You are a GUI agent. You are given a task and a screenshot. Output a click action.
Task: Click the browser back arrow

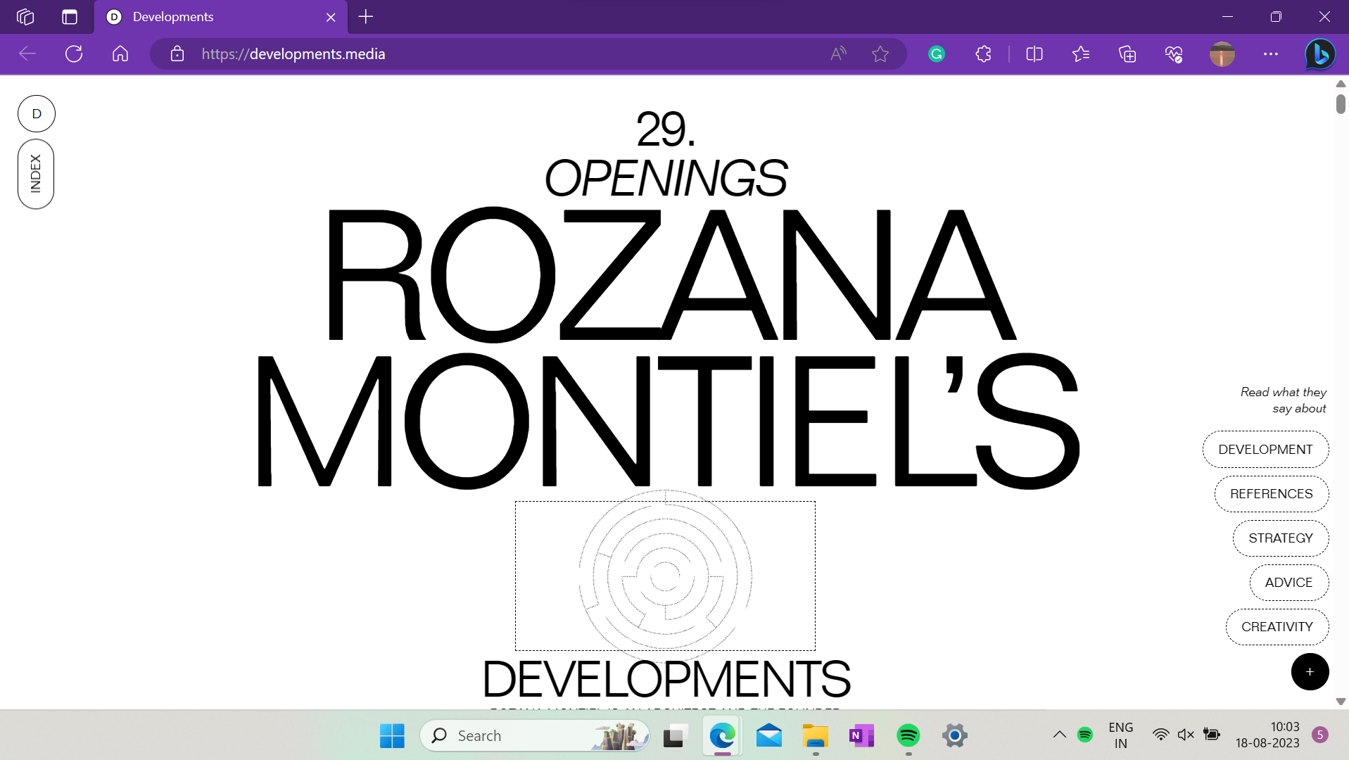(27, 54)
